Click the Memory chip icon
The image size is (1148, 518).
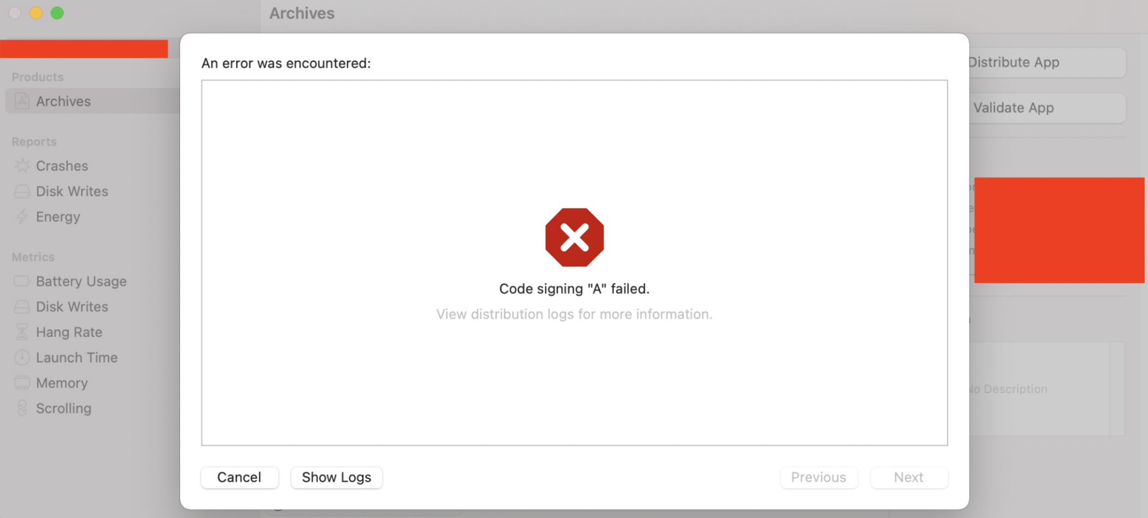pos(22,383)
